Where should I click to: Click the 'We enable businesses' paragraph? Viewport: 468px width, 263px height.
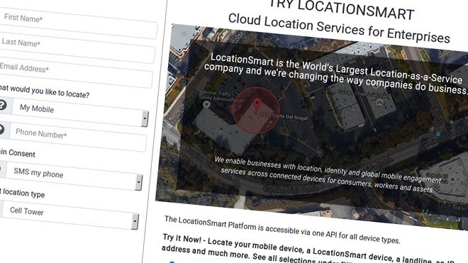pos(328,174)
